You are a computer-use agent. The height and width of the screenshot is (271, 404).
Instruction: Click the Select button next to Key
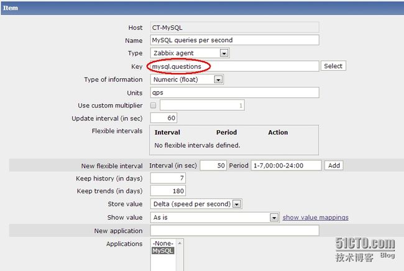click(333, 66)
